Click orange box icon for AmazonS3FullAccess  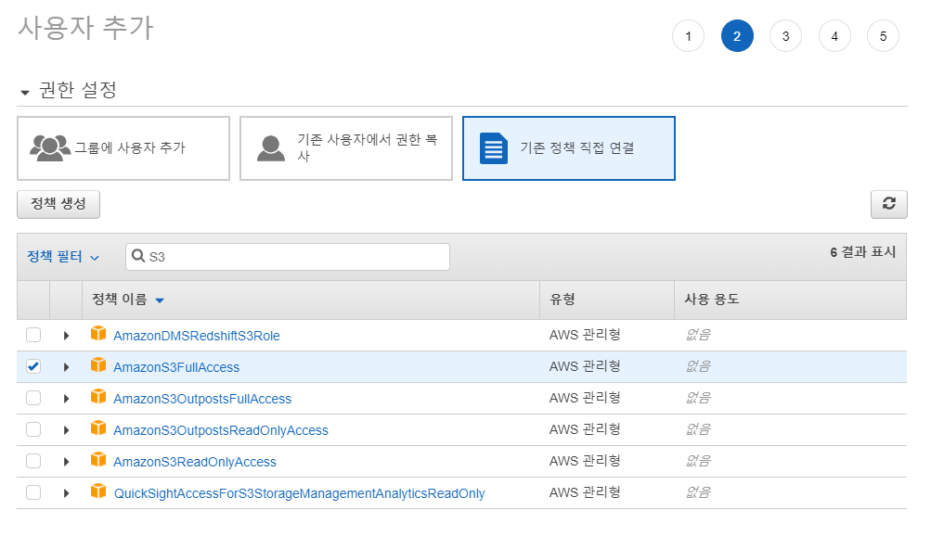point(98,365)
